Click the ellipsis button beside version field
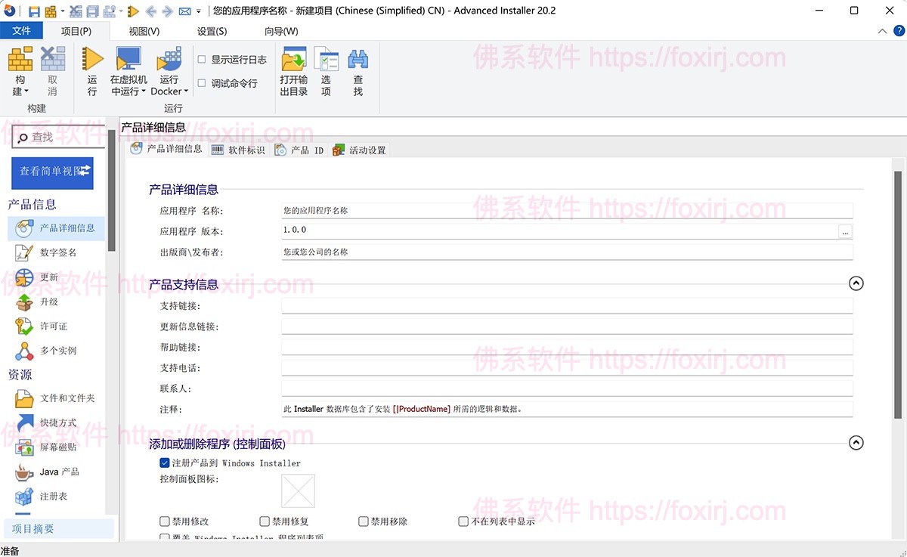Screen dimensions: 907x557 coord(845,232)
